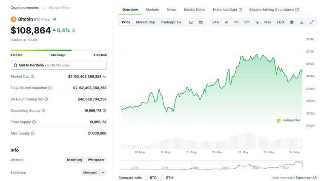The height and width of the screenshot is (181, 327).
Task: Open the bitcoin.org website link
Action: [75, 160]
